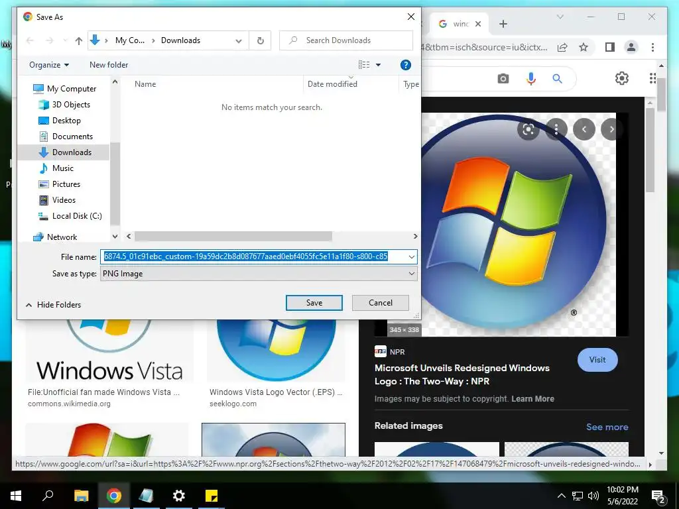Screen dimensions: 679x509
Task: Open the notification center icon
Action: (x=658, y=496)
